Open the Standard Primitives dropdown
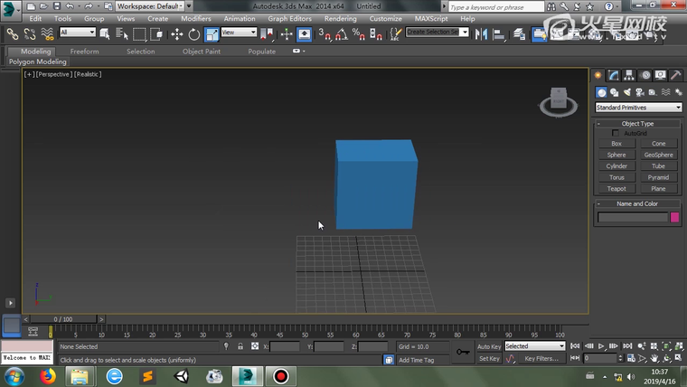This screenshot has width=687, height=387. tap(637, 108)
